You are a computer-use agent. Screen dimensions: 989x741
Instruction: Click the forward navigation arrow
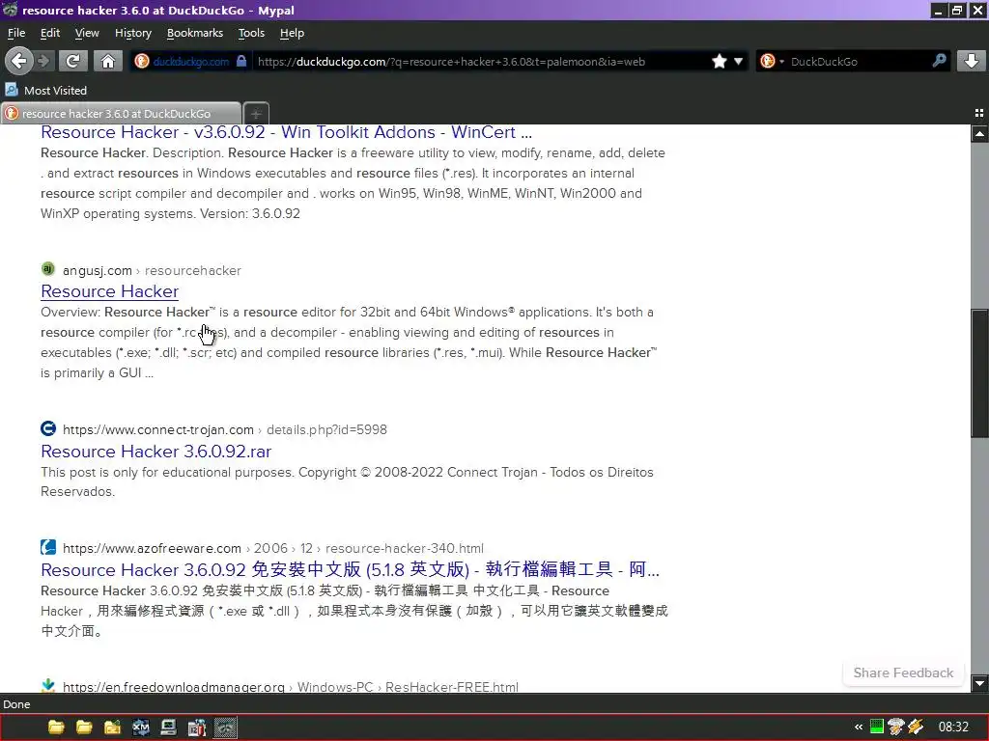coord(43,61)
